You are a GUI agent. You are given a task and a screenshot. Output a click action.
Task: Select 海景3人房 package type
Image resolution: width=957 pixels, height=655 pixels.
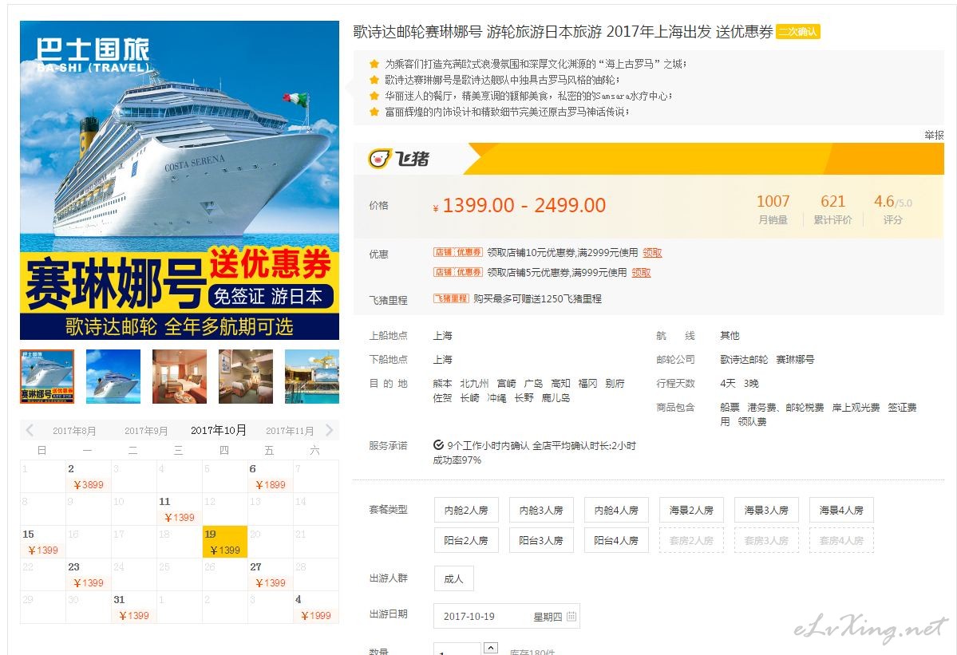(x=766, y=510)
